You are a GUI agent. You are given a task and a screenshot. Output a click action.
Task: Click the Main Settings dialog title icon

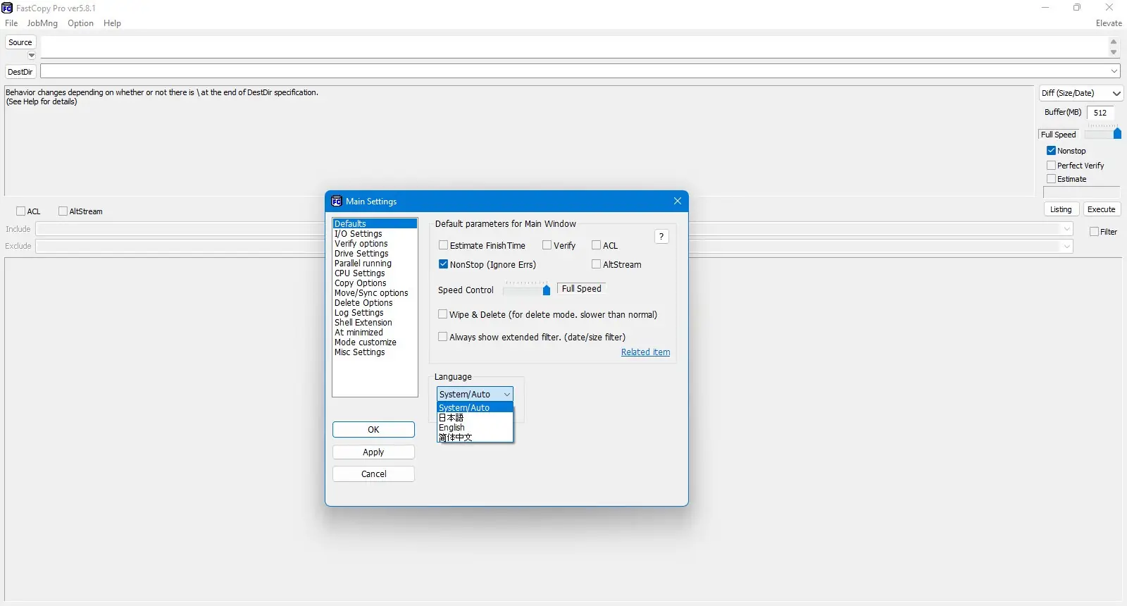(337, 202)
